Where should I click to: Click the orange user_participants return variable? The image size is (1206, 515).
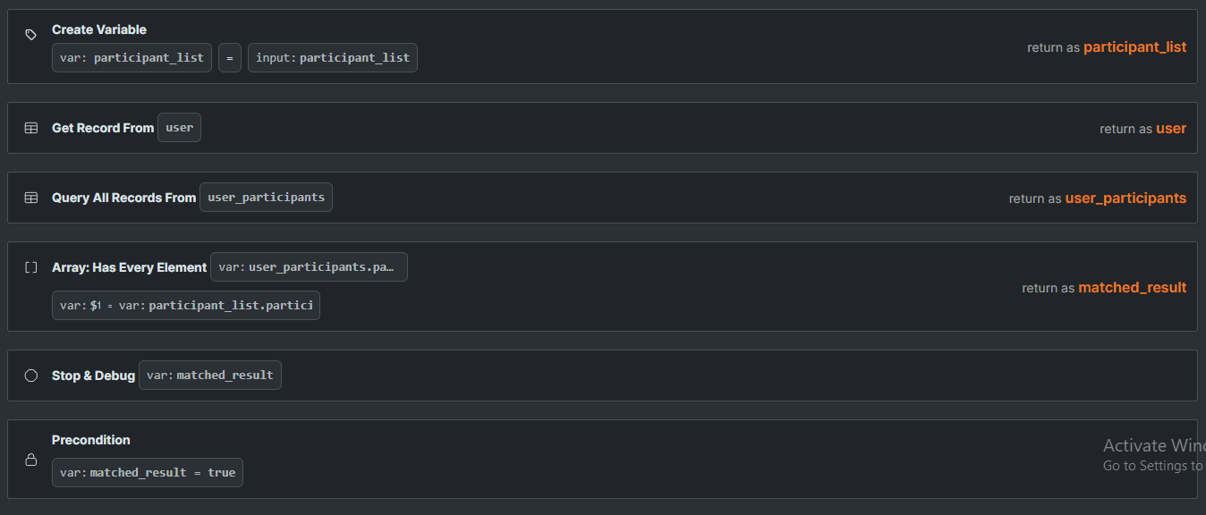[1125, 198]
